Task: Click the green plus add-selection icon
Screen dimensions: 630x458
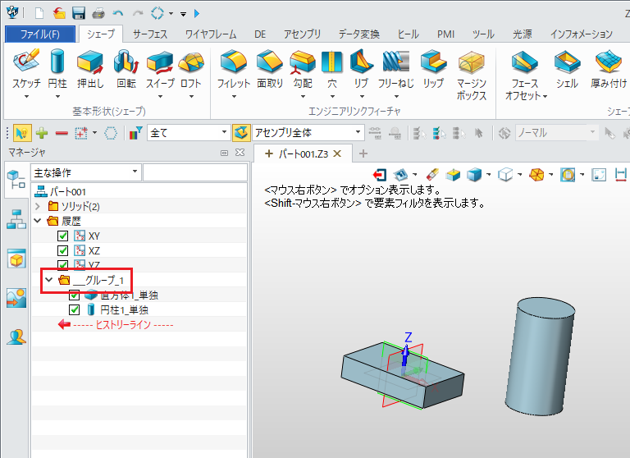Action: [x=42, y=133]
